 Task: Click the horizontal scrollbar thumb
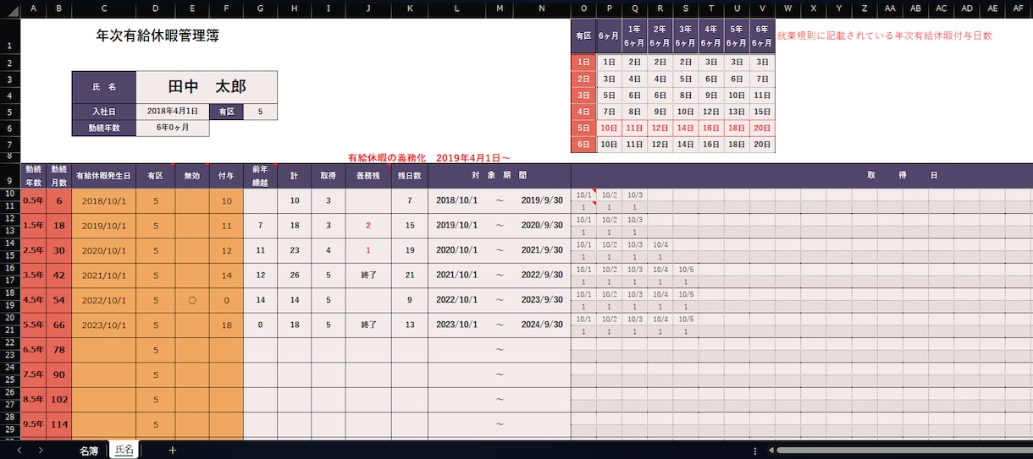coord(903,451)
